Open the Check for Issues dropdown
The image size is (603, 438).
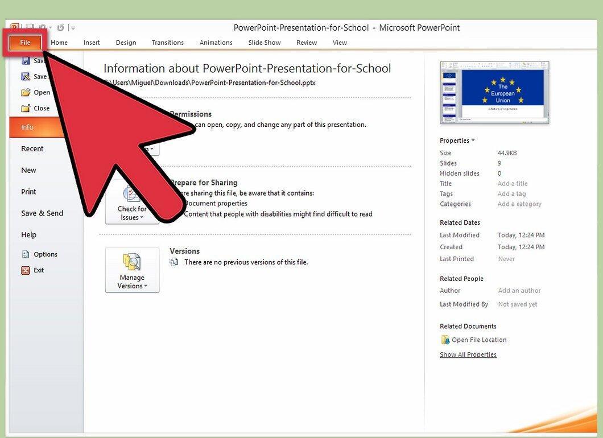tap(132, 213)
